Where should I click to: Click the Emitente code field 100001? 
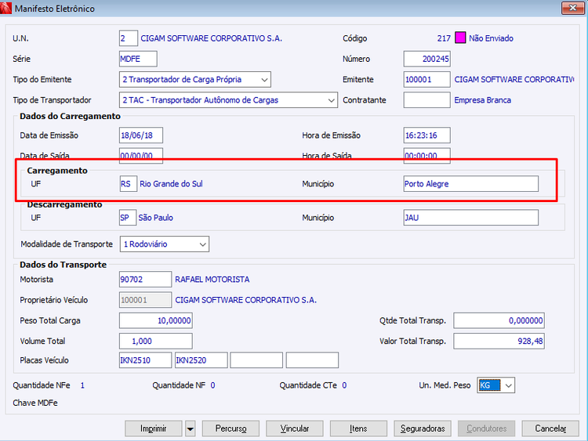pos(426,79)
